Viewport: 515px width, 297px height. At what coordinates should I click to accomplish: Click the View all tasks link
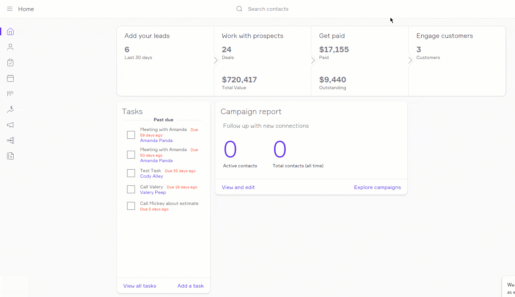click(139, 286)
